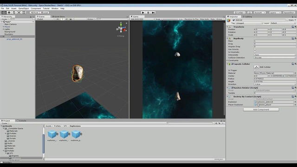The image size is (297, 167).
Task: Open the Shaded draw mode dropdown
Action: point(45,19)
